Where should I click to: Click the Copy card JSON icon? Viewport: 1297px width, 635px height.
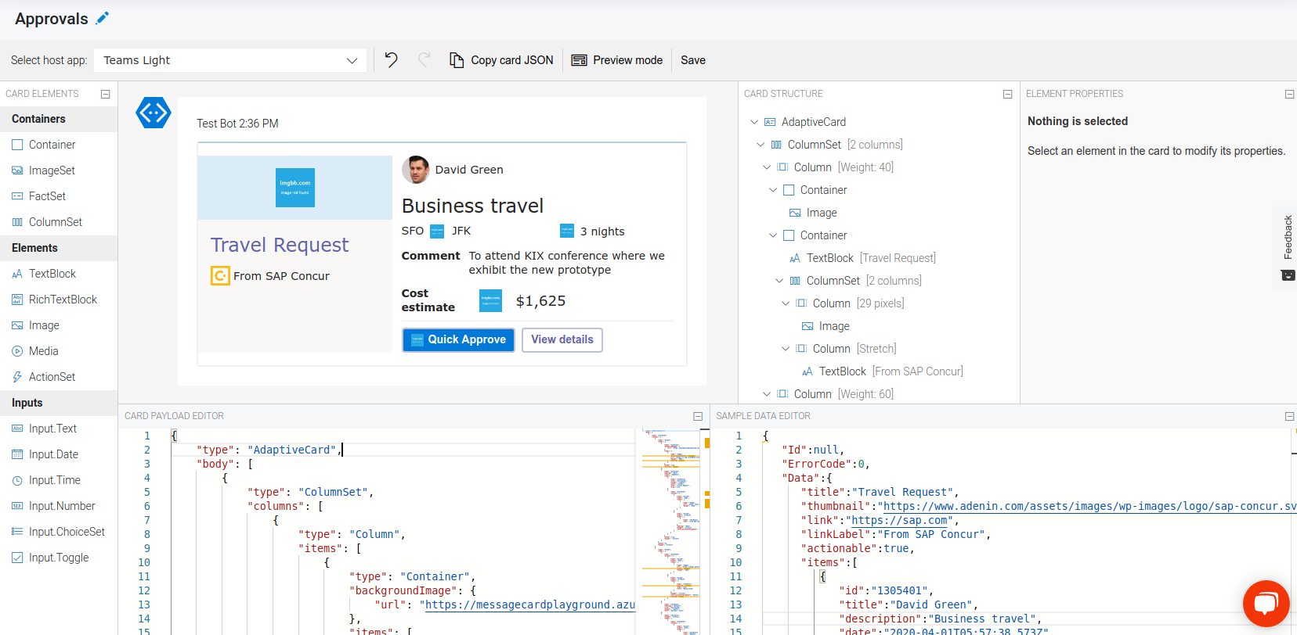(456, 60)
